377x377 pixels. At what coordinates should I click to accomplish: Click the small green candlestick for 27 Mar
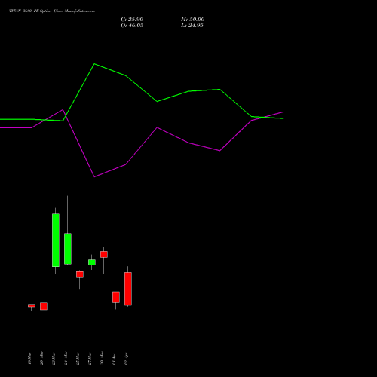click(92, 262)
